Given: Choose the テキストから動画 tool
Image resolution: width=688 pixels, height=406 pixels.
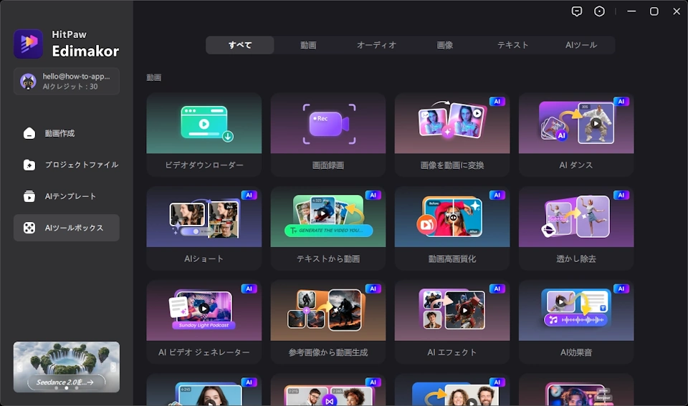Looking at the screenshot, I should click(x=328, y=228).
